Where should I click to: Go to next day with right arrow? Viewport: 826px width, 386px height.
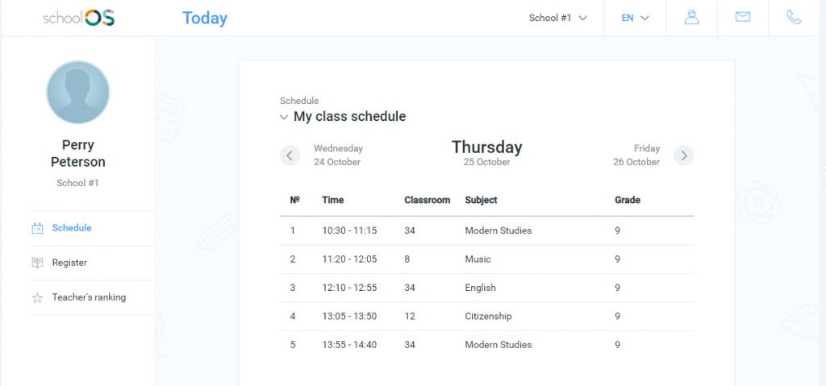coord(684,156)
